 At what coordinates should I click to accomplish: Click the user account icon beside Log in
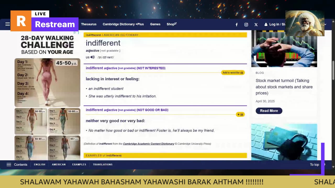point(266,24)
